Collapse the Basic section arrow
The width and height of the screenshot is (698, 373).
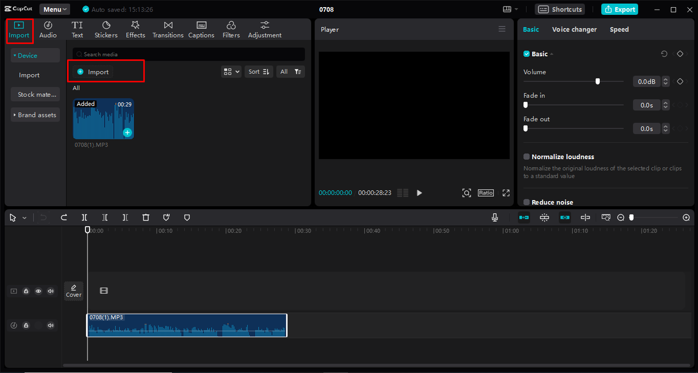(552, 54)
